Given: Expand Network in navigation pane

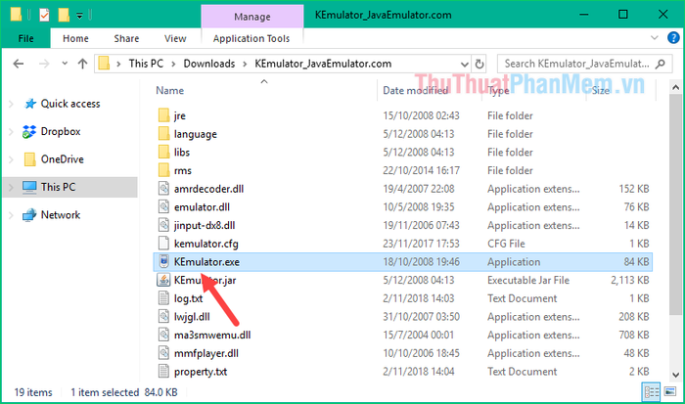Looking at the screenshot, I should pos(11,215).
